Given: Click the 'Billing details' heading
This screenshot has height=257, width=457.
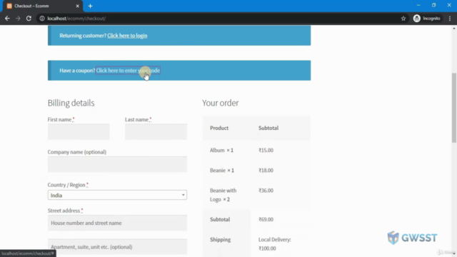Looking at the screenshot, I should click(71, 103).
